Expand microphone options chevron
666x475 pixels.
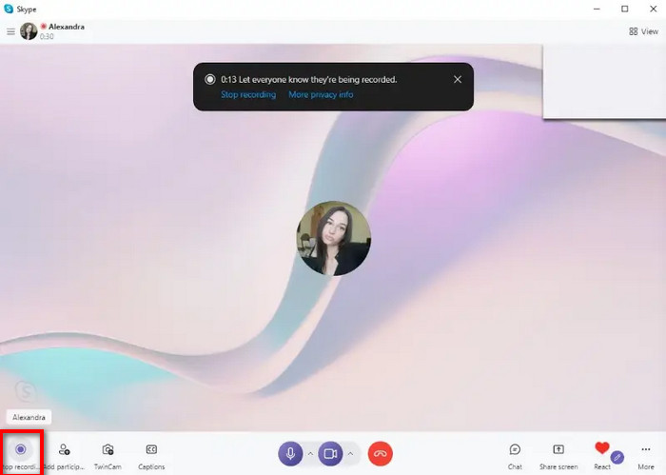pos(310,454)
